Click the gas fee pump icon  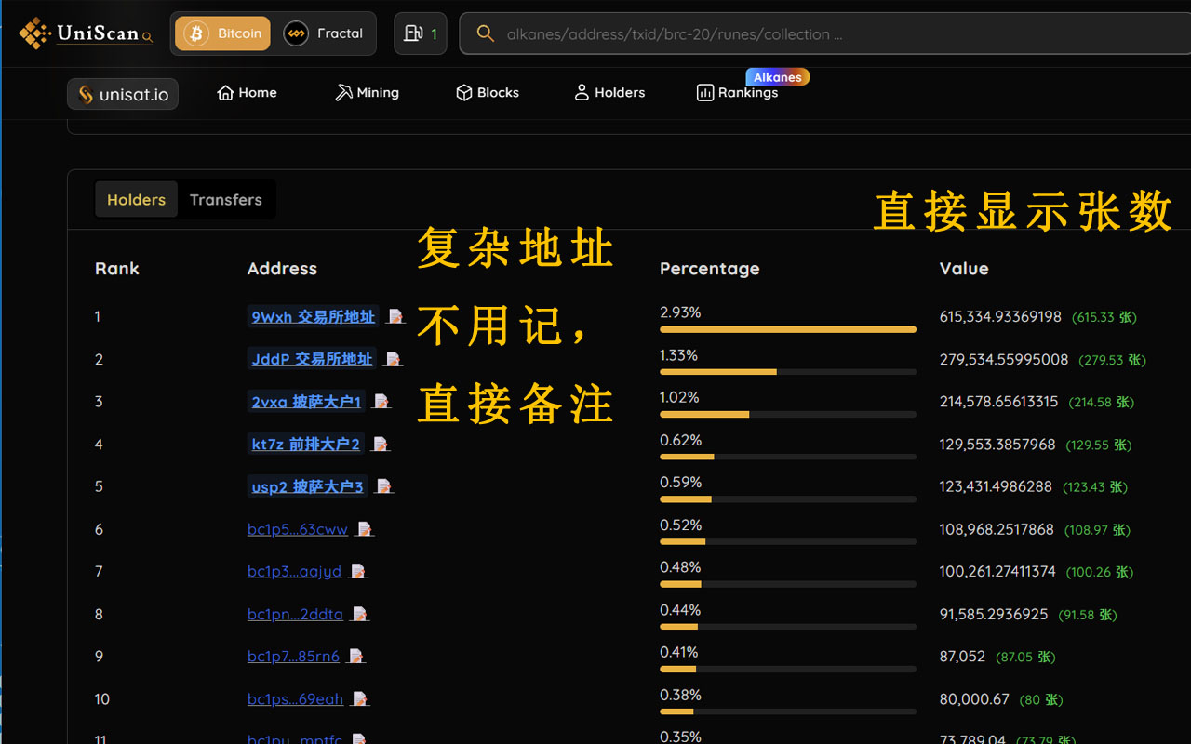[413, 33]
